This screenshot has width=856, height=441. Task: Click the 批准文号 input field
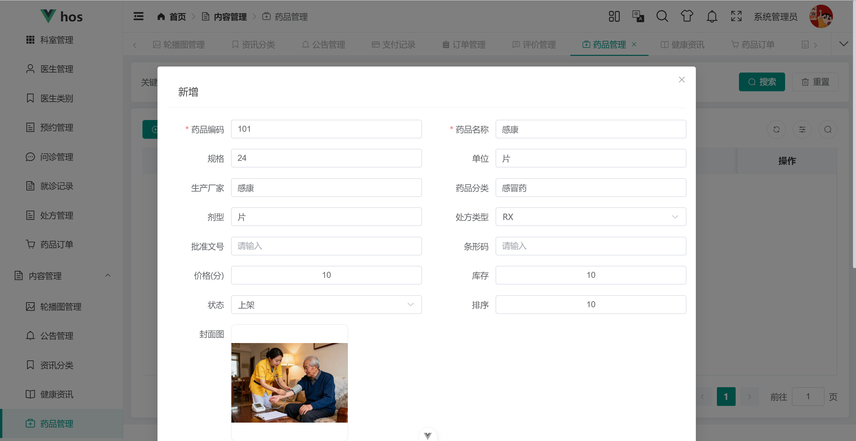326,246
